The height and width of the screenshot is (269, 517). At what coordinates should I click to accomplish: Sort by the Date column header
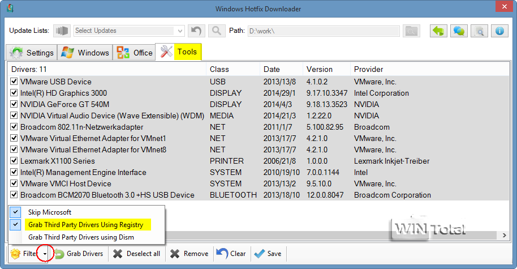[x=281, y=69]
